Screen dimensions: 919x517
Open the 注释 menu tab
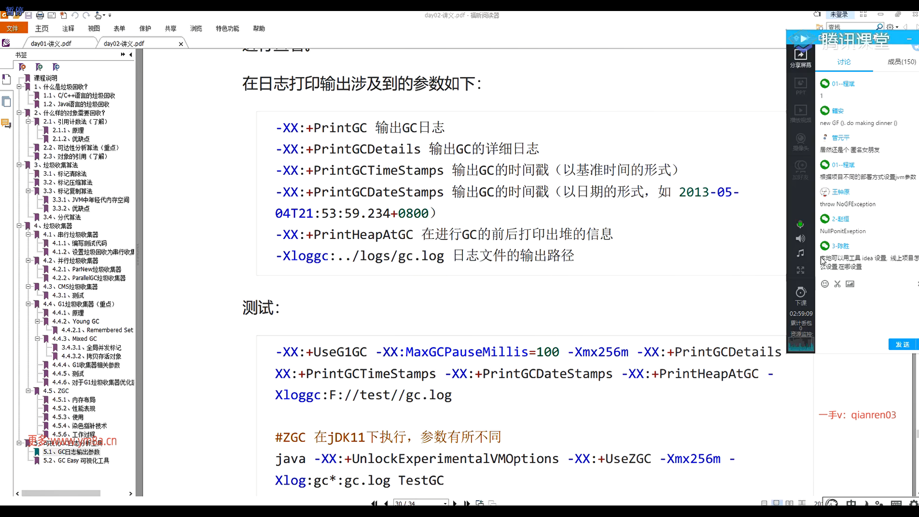[x=68, y=29]
